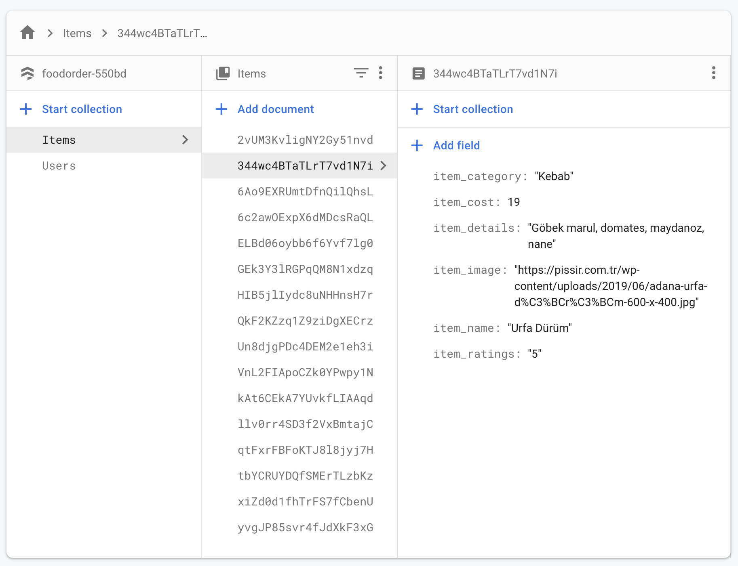Expand chevron on document 344wc4BTaTLrT7vd1N7i

[384, 166]
